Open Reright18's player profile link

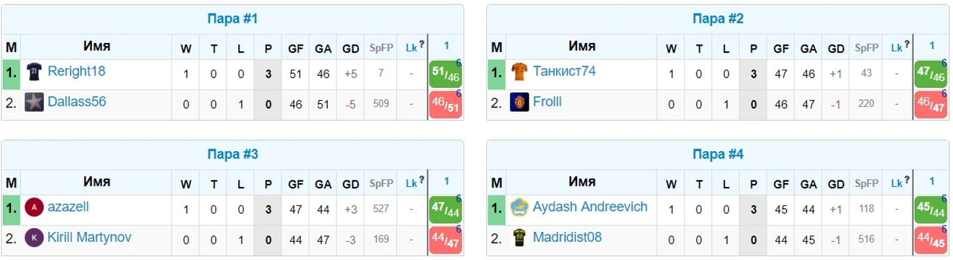click(x=76, y=71)
